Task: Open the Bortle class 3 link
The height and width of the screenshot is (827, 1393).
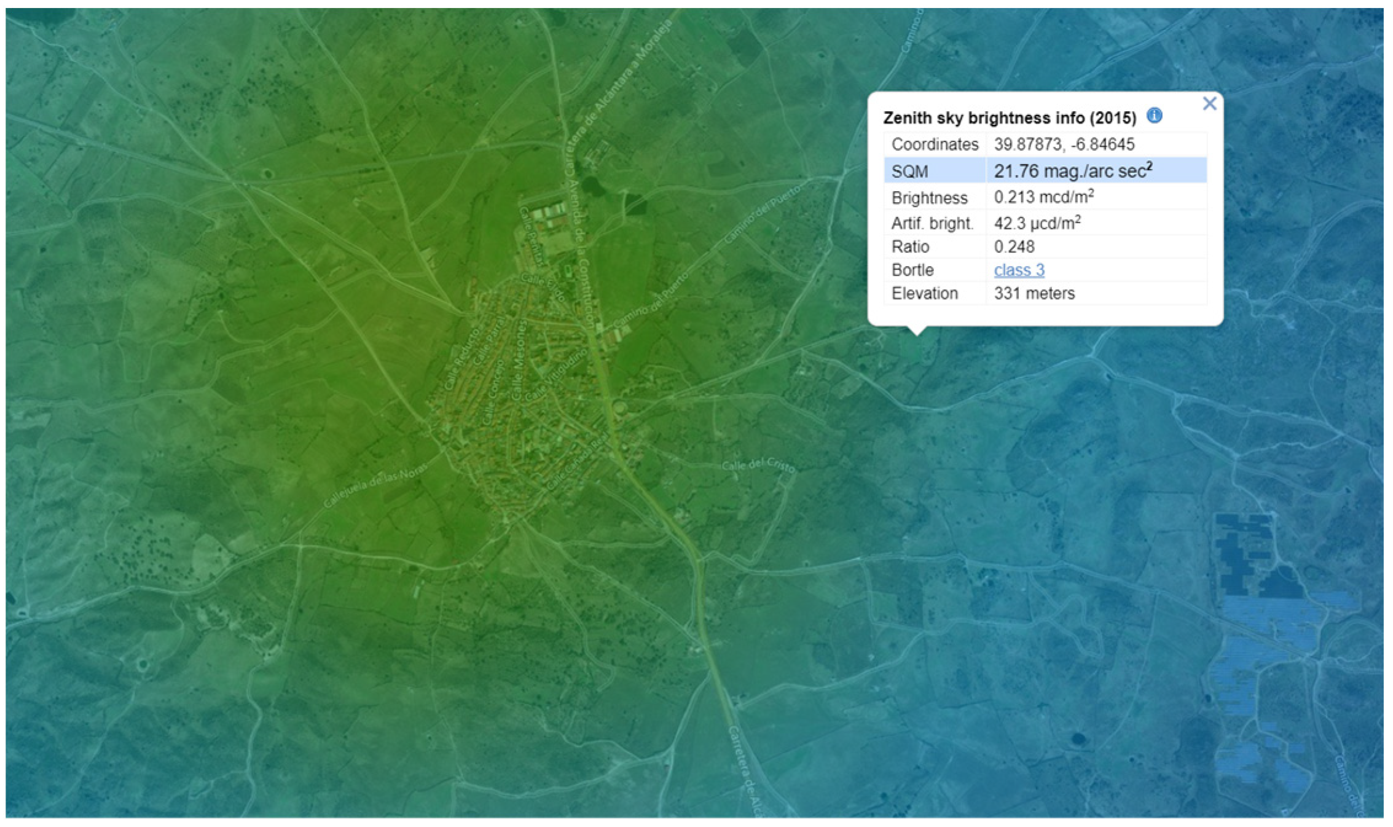Action: pos(1018,270)
